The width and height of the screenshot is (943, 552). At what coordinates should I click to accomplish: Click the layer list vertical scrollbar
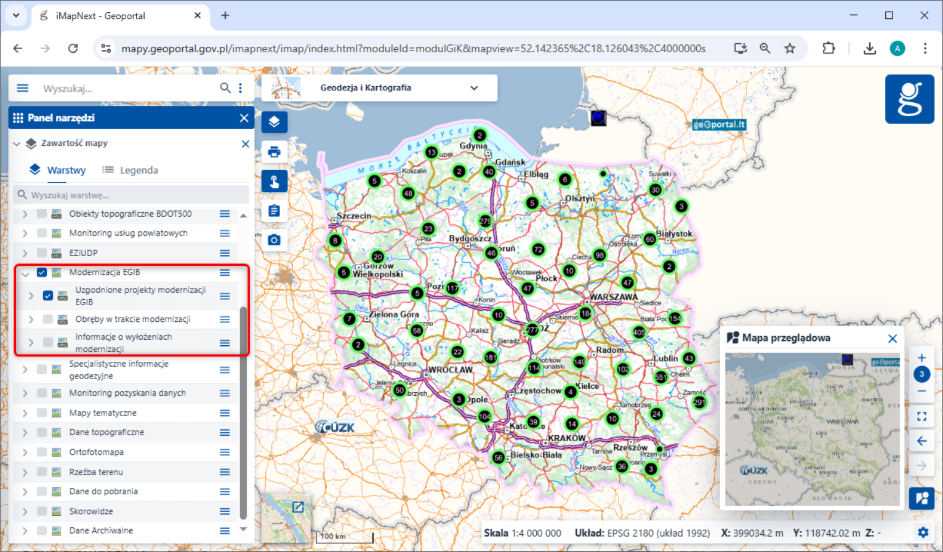243,412
